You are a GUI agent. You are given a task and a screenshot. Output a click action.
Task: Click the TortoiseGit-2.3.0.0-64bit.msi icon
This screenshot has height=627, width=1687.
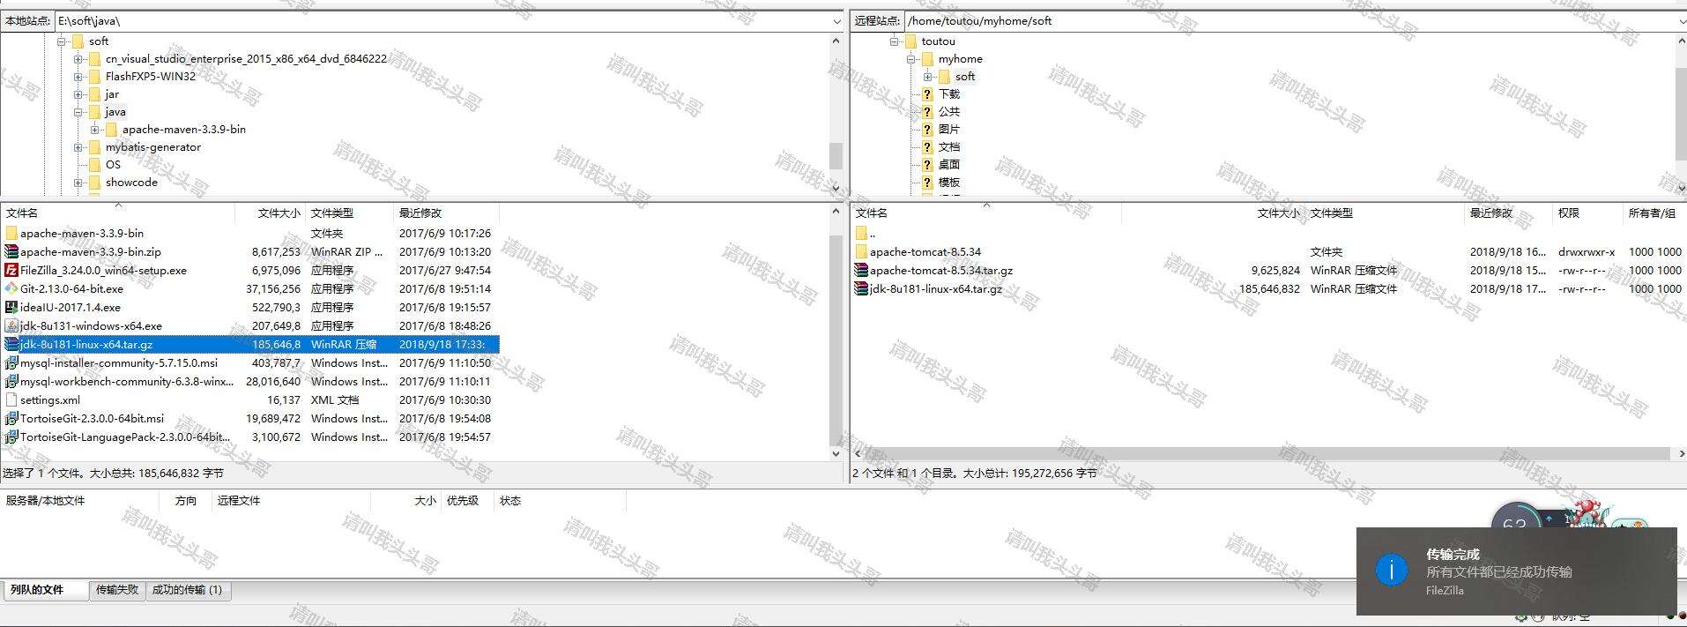(11, 419)
